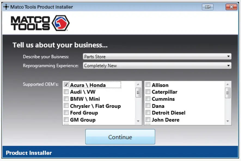
Task: Click the 'Chrysler \ Fiat Group' list label
Action: point(96,106)
